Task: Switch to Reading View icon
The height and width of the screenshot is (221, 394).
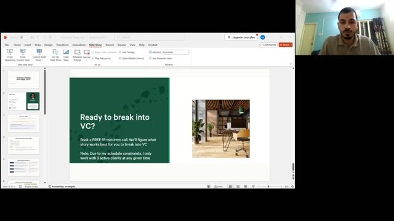Action: pos(246,187)
